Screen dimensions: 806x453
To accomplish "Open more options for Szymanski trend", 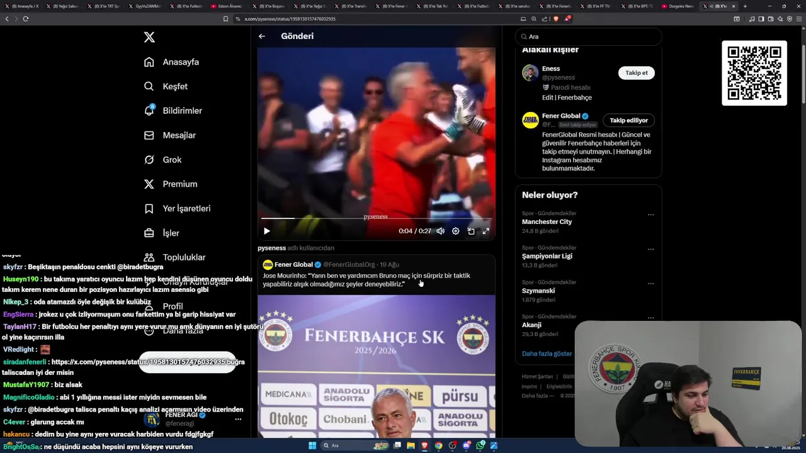I will (x=651, y=284).
